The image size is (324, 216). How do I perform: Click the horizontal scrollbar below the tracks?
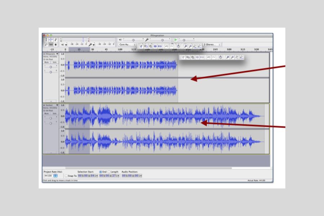pyautogui.click(x=149, y=168)
